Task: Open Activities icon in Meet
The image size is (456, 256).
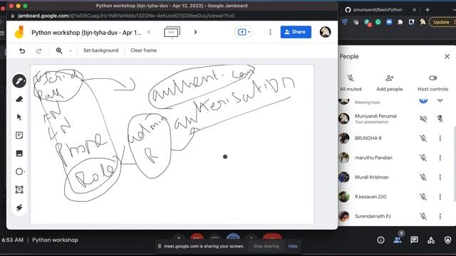Action: [x=431, y=240]
